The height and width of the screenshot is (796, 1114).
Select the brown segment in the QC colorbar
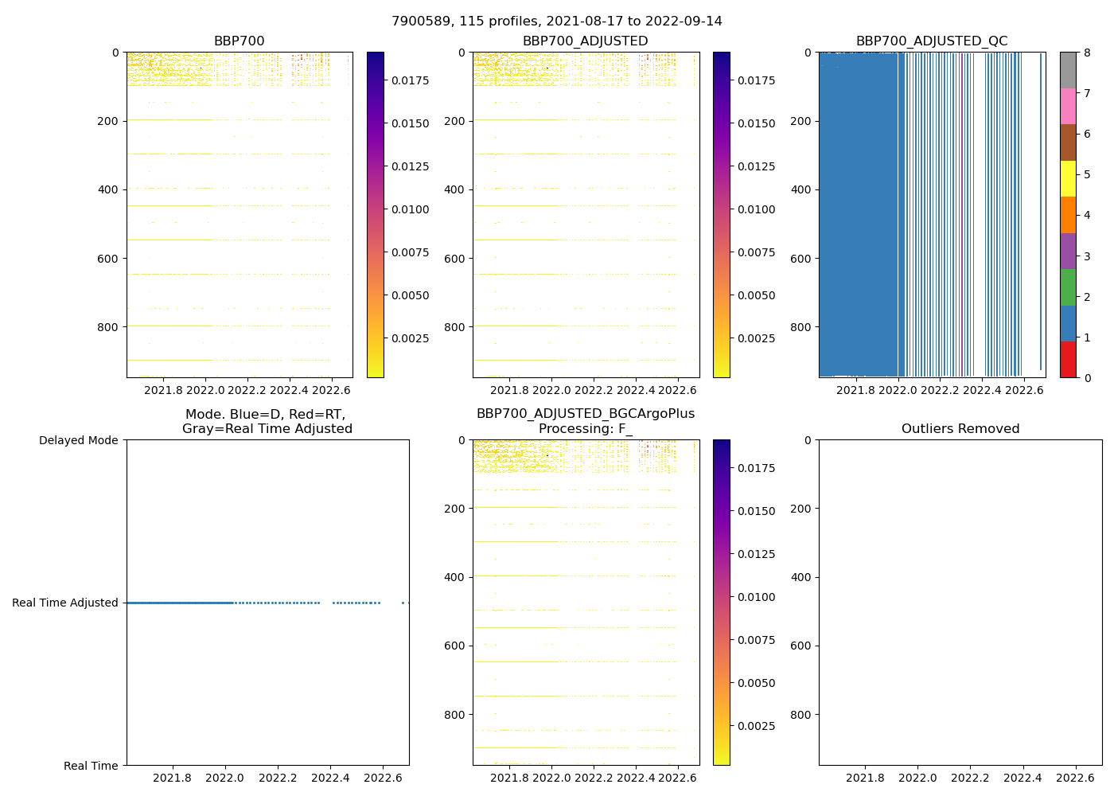click(x=1068, y=142)
